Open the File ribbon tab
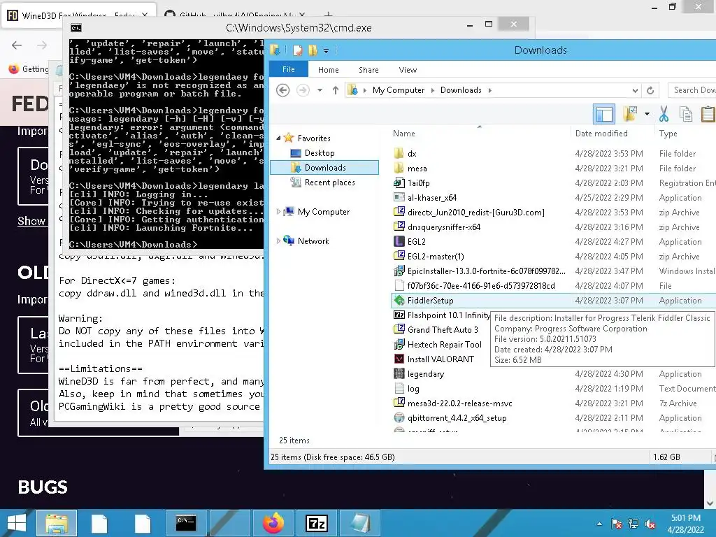The image size is (716, 537). [289, 69]
